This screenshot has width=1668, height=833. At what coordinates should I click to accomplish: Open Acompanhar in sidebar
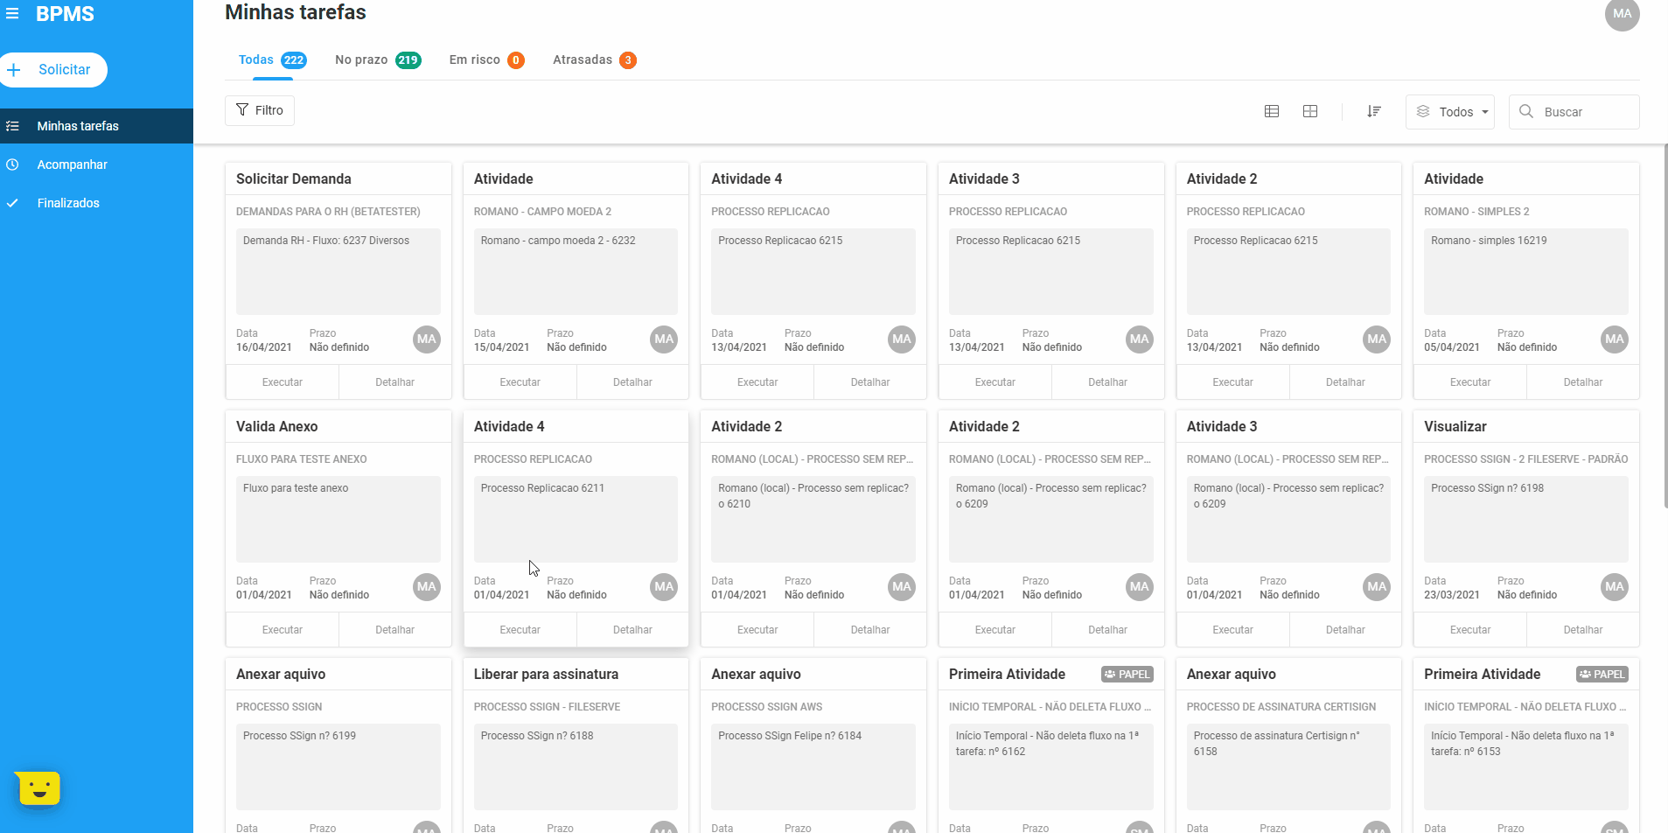pyautogui.click(x=96, y=164)
